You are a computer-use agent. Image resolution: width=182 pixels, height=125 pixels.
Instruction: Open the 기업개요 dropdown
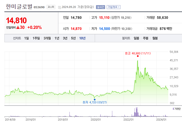tap(114, 7)
